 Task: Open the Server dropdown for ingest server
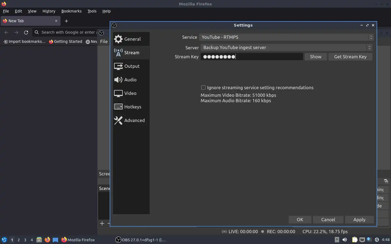[x=286, y=47]
